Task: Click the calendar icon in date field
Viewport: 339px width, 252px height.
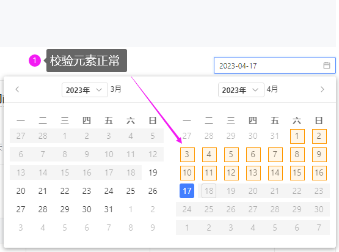Action: pos(326,65)
